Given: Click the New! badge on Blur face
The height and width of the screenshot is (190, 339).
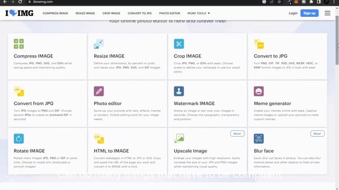Looking at the screenshot, I should click(x=317, y=134).
